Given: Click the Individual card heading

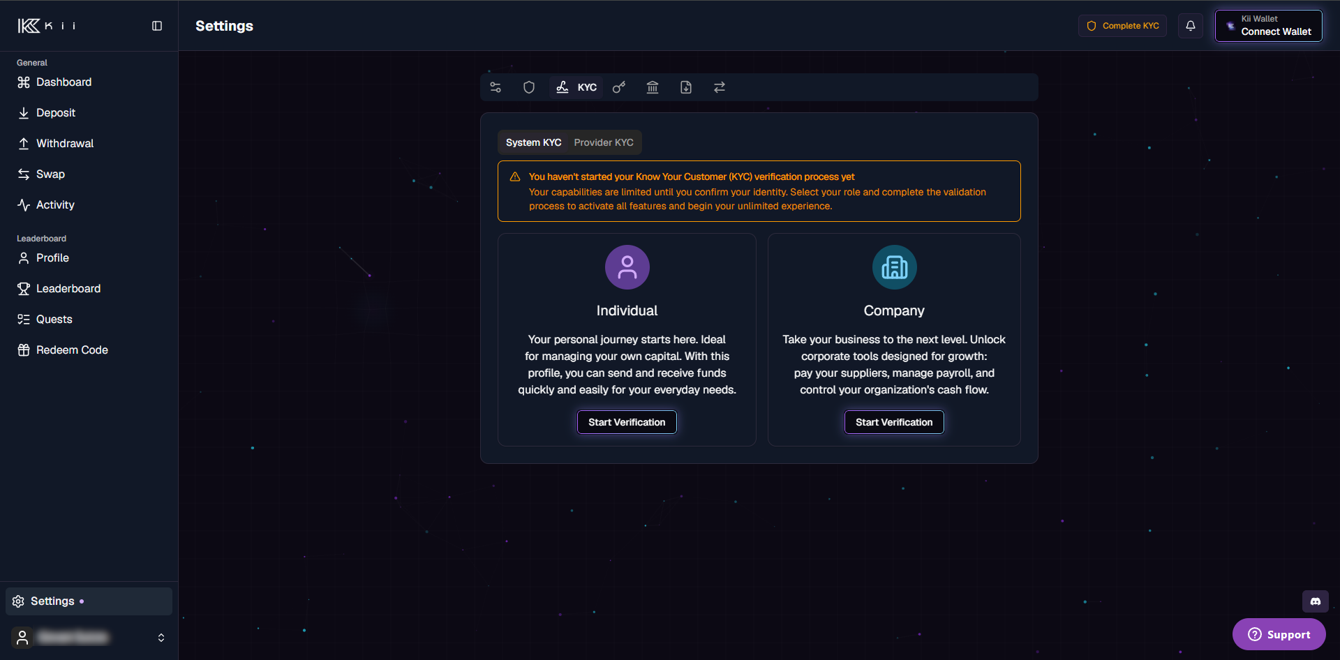Looking at the screenshot, I should 627,311.
